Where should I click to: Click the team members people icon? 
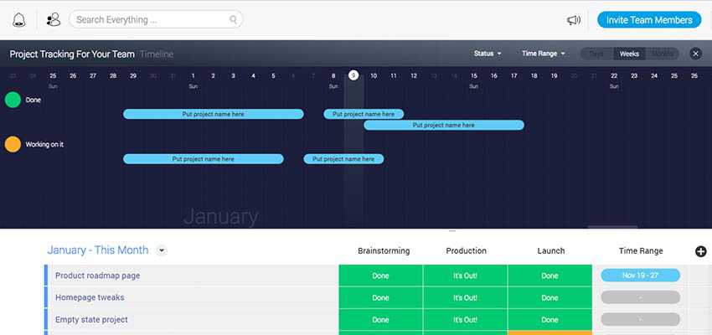54,19
